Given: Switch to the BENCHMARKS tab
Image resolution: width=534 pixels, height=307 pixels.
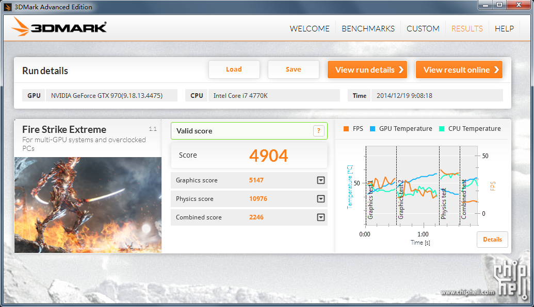Looking at the screenshot, I should coord(368,28).
